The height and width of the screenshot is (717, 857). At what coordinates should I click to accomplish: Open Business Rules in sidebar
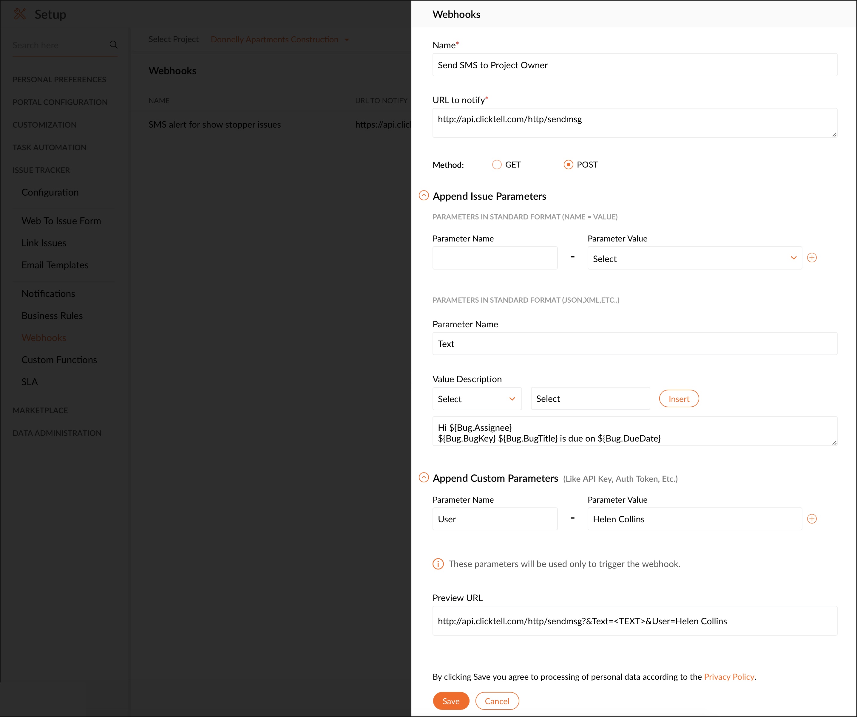coord(52,316)
